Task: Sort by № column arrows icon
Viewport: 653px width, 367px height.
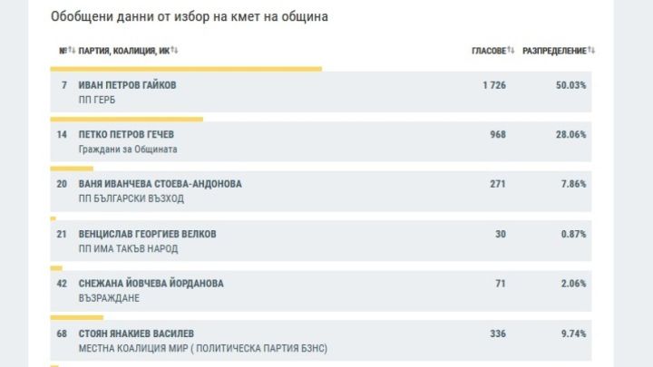Action: tap(72, 51)
